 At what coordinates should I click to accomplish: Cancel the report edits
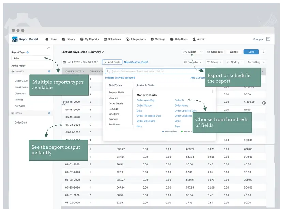(234, 52)
